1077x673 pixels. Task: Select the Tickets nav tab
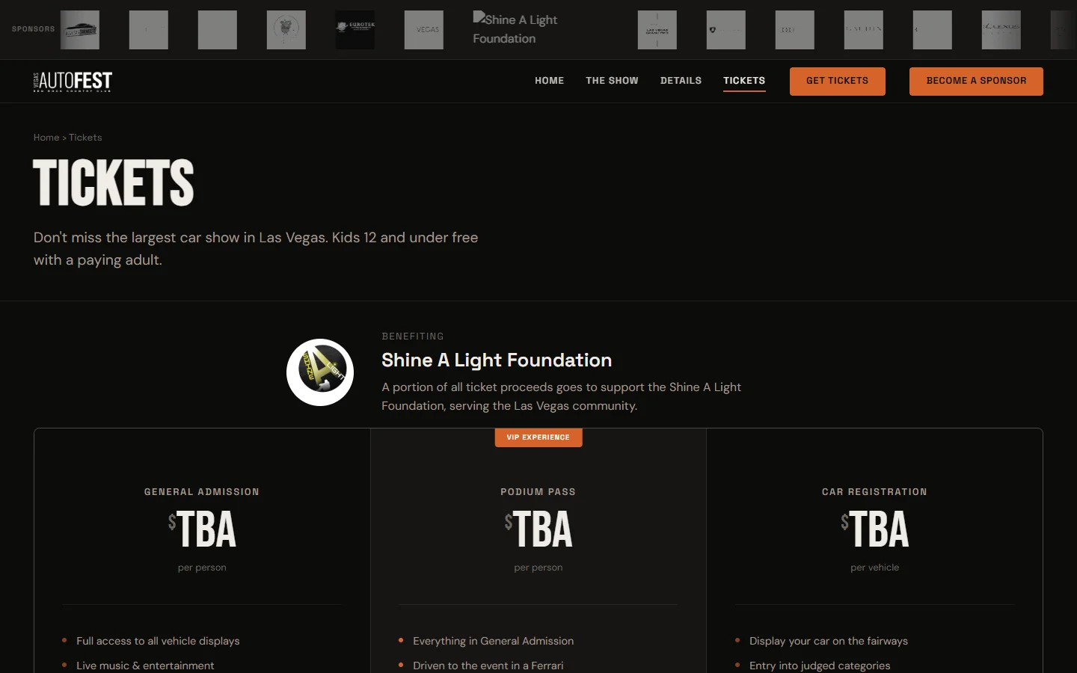click(743, 81)
